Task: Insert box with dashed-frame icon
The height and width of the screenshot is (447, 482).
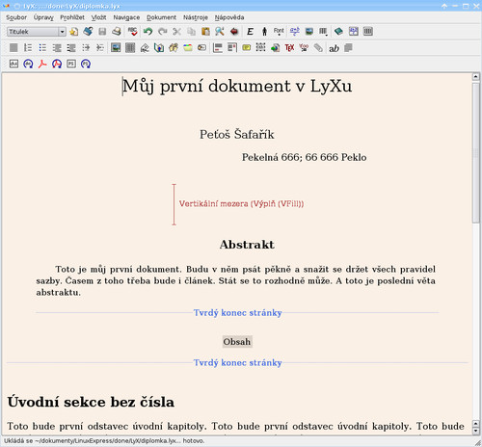Action: 260,48
